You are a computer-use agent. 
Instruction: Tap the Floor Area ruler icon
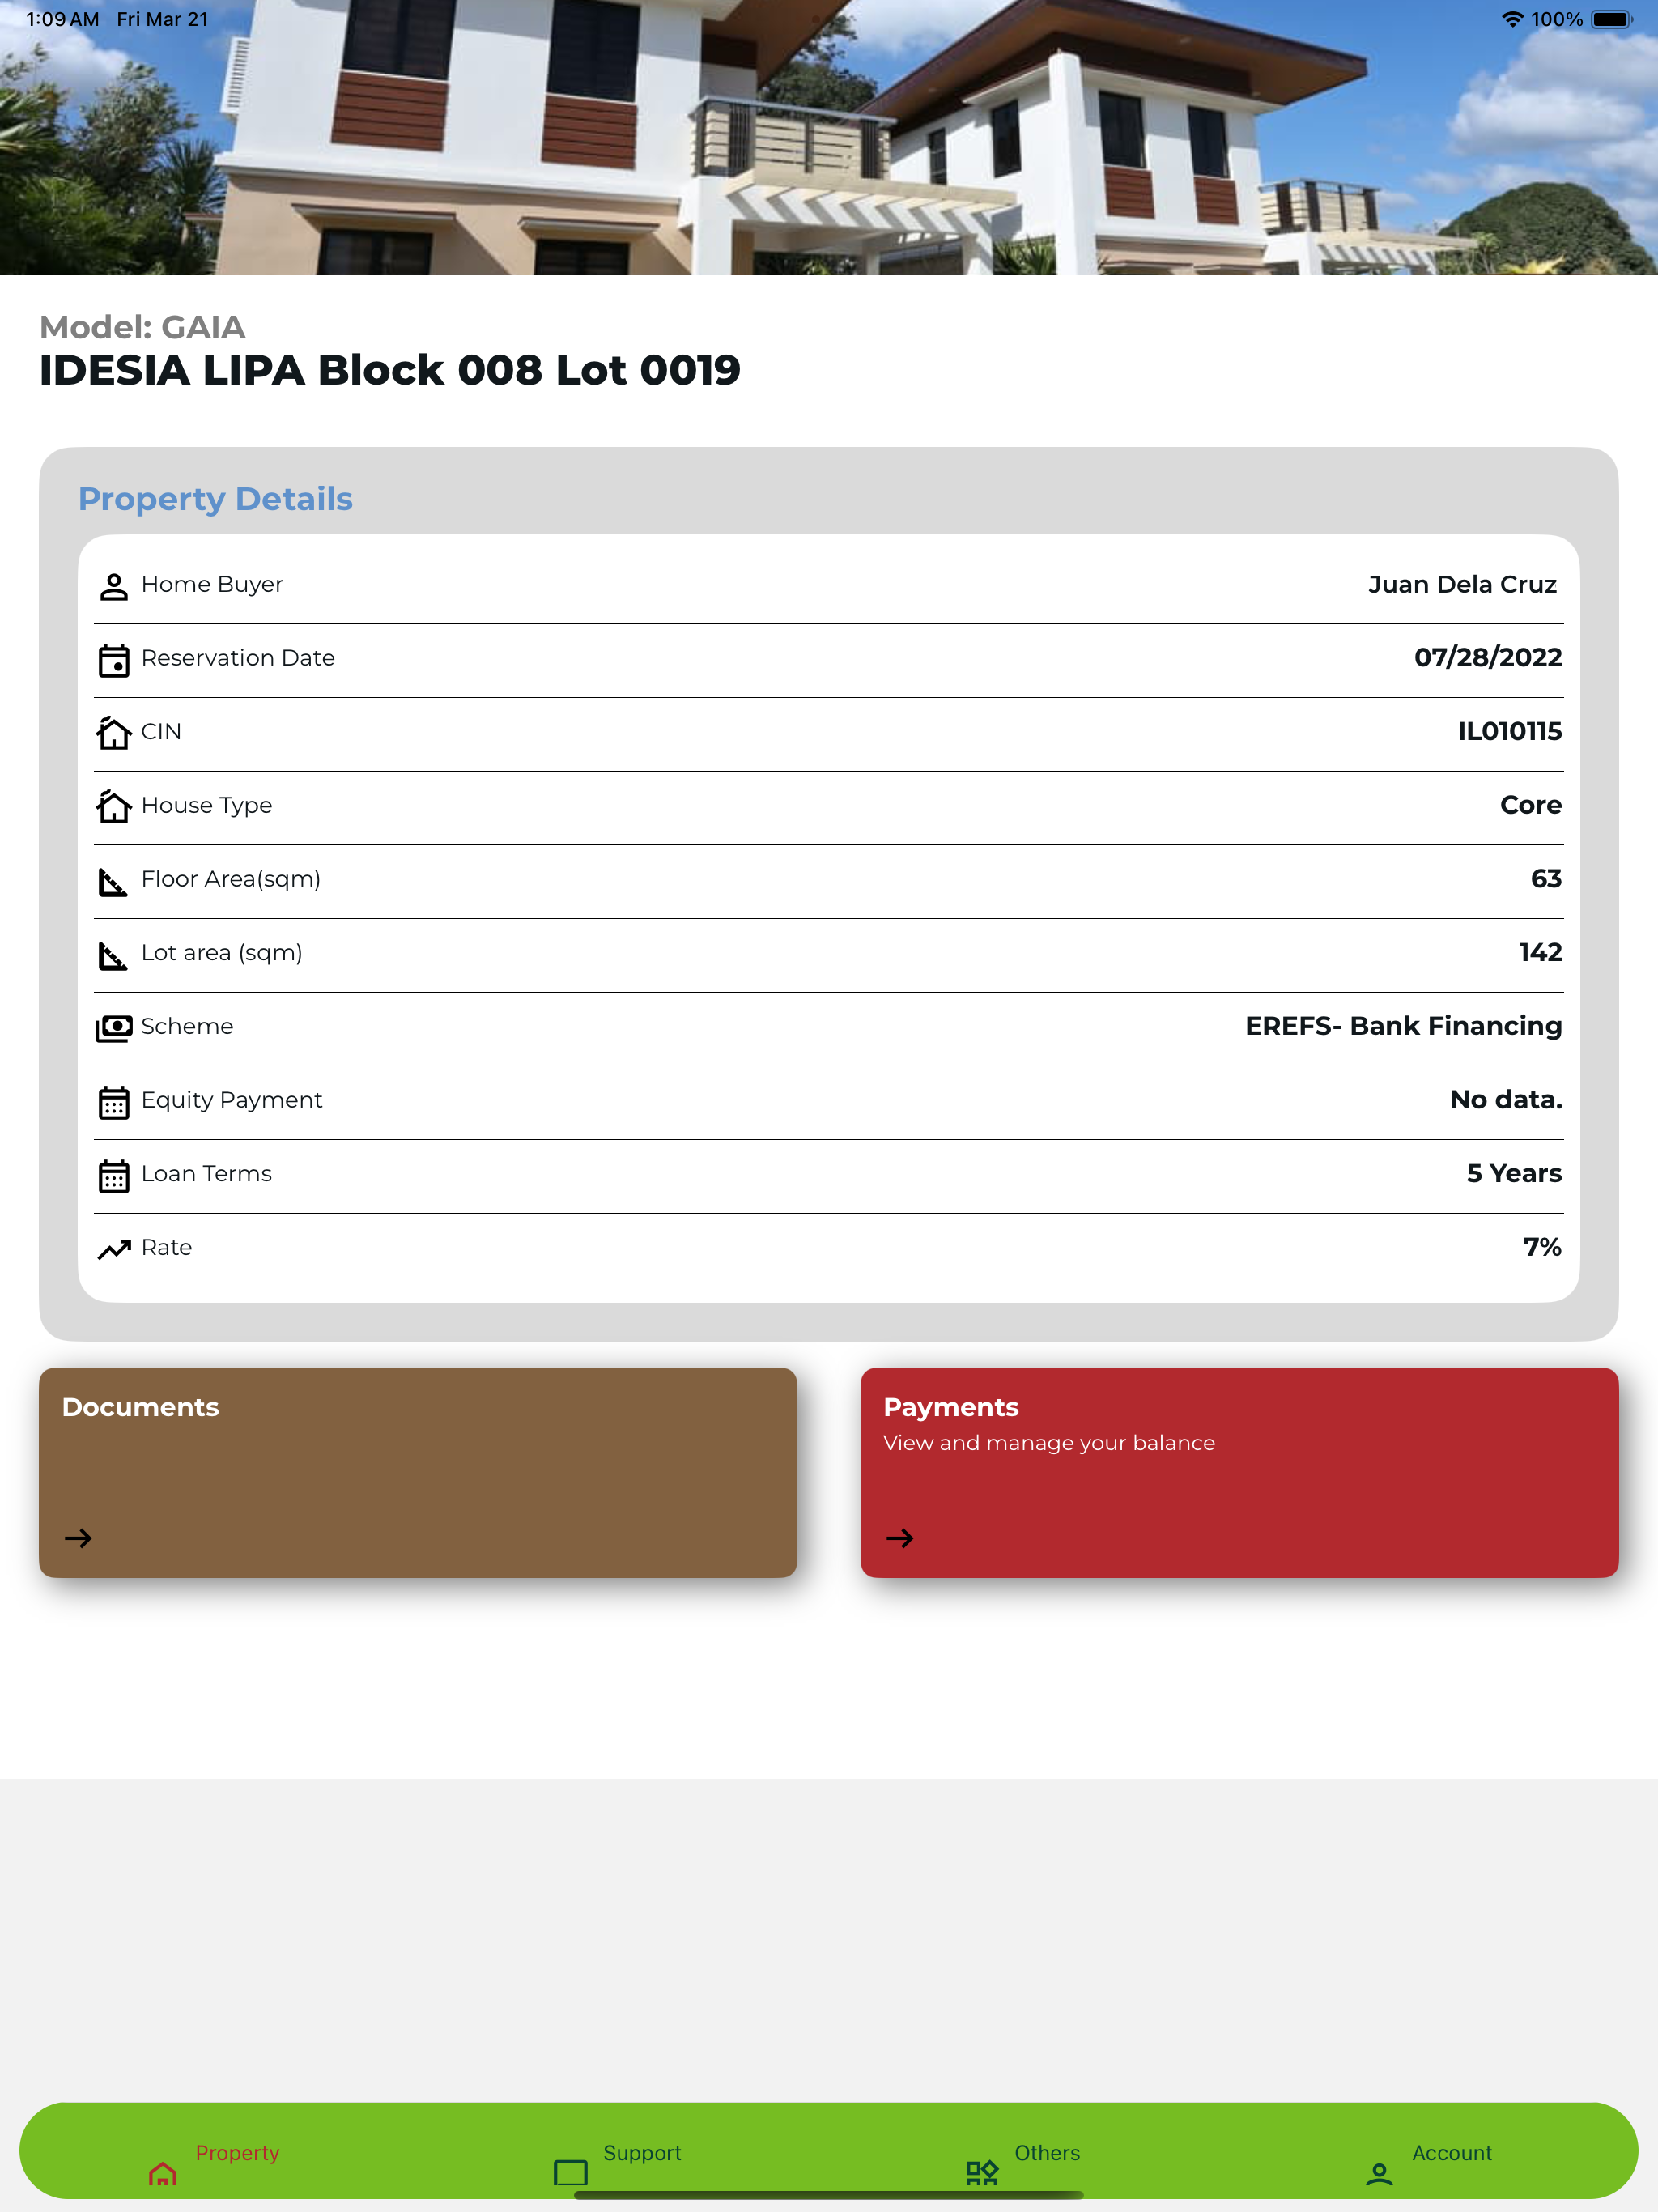click(113, 881)
